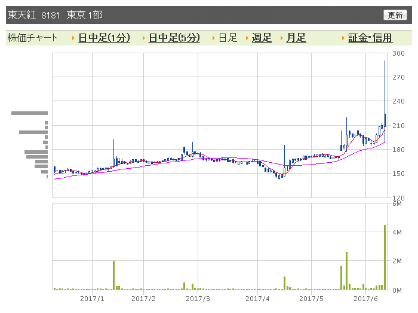Click the longest gray price-volume histogram bar

30,113
